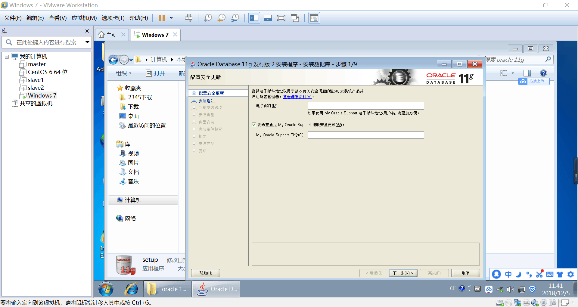This screenshot has width=578, height=307.
Task: Click the 拖拽上传 cloud upload button
Action: point(534,81)
